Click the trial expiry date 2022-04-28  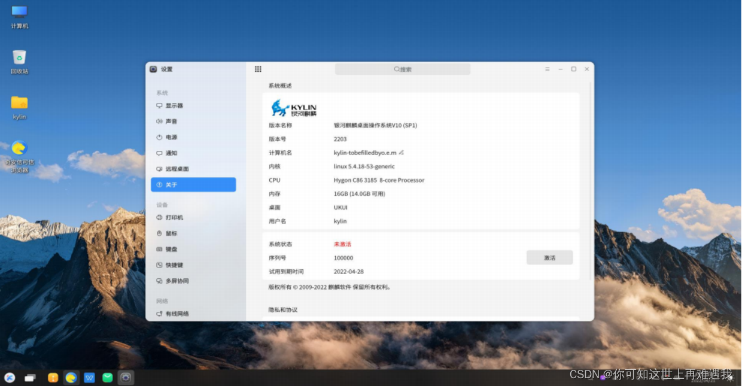pyautogui.click(x=348, y=272)
